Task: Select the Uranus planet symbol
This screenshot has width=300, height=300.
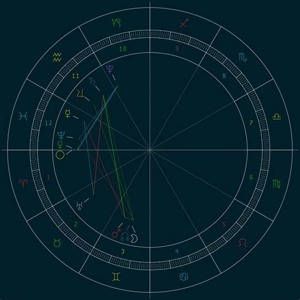Action: click(x=80, y=205)
